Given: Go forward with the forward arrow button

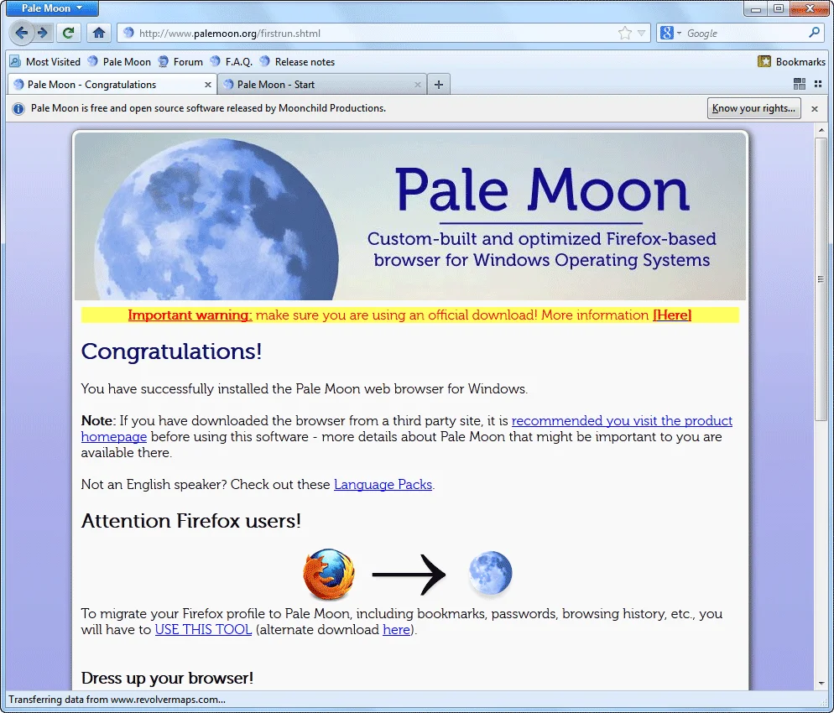Looking at the screenshot, I should pos(43,33).
